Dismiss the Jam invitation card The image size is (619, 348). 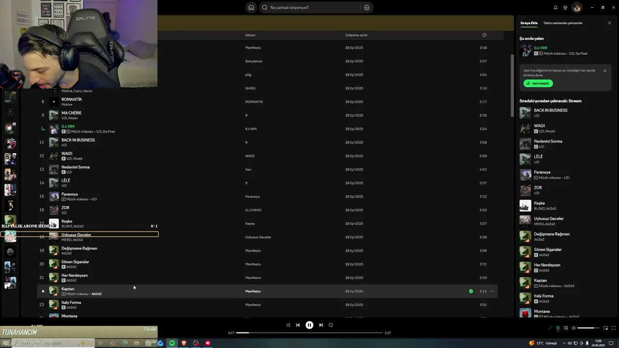coord(605,71)
